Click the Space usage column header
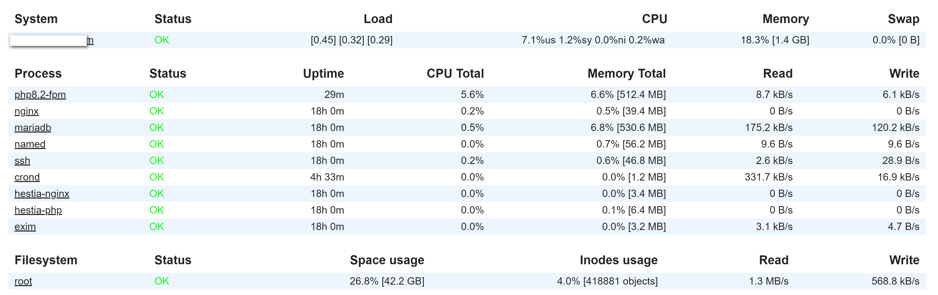 (x=387, y=260)
